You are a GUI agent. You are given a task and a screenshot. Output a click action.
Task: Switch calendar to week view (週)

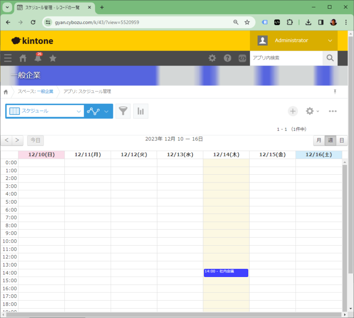pyautogui.click(x=330, y=140)
